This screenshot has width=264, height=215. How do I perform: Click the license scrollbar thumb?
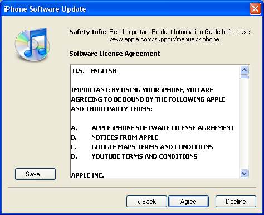pos(244,77)
